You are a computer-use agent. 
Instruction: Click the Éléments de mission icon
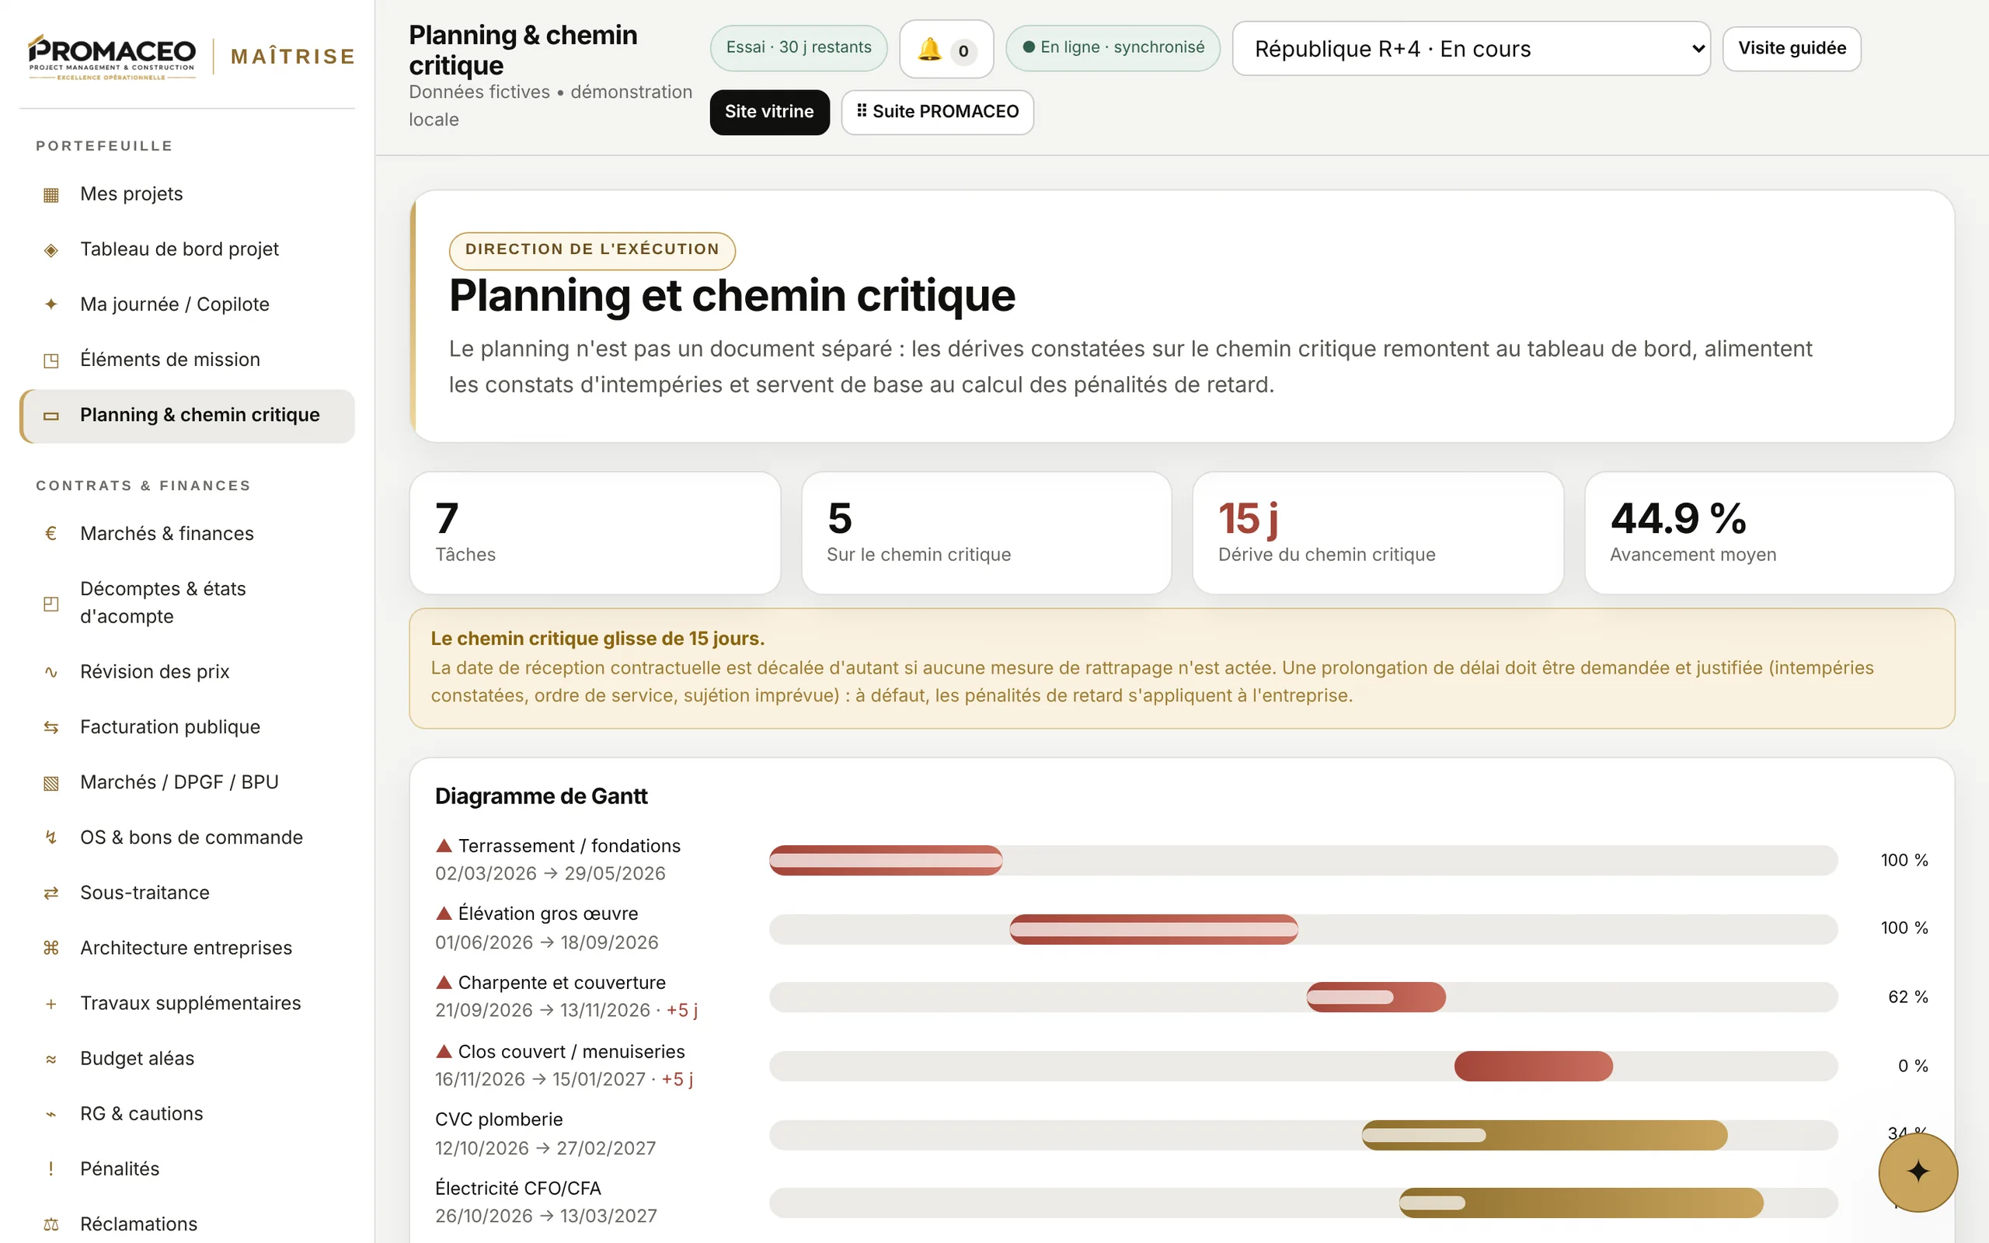pyautogui.click(x=51, y=360)
